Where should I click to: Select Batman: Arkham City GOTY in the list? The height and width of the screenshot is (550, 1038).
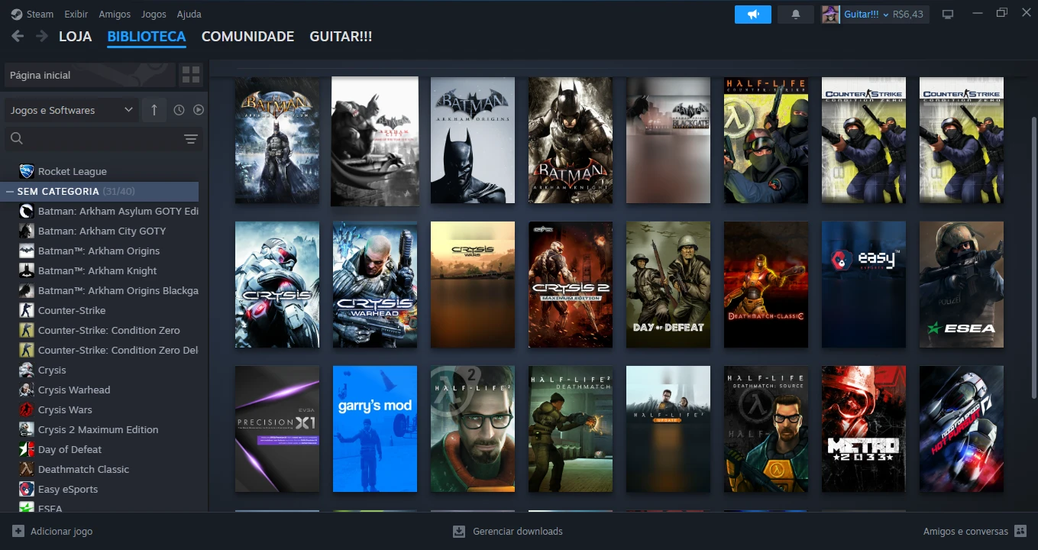tap(108, 231)
